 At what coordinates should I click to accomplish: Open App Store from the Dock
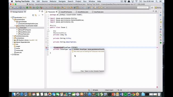(89, 94)
